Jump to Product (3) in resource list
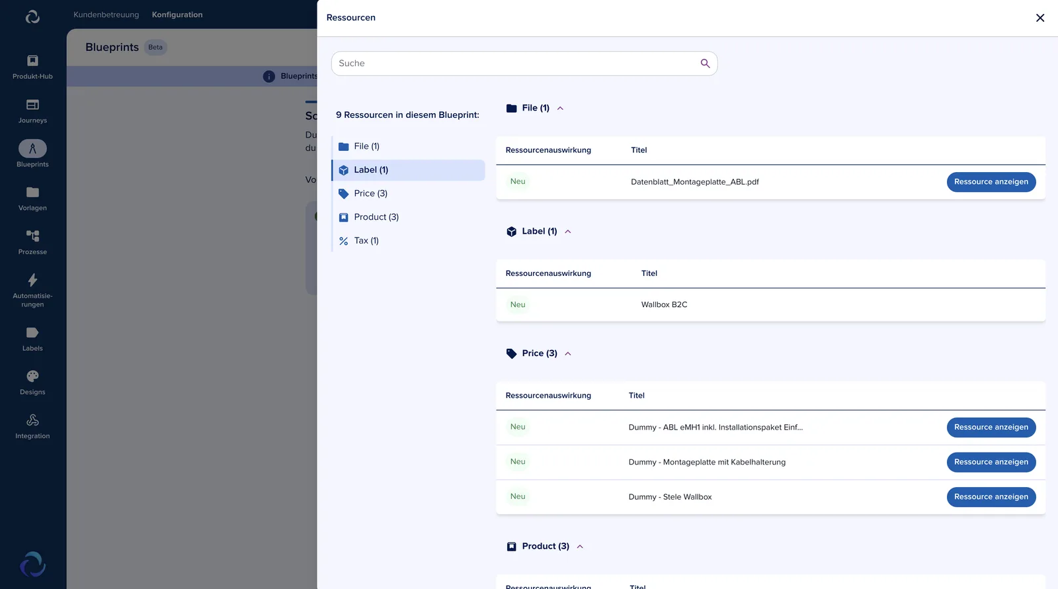 [409, 217]
